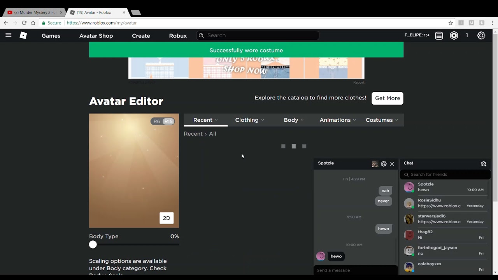Open the hamburger navigation menu
The width and height of the screenshot is (498, 280).
click(8, 35)
